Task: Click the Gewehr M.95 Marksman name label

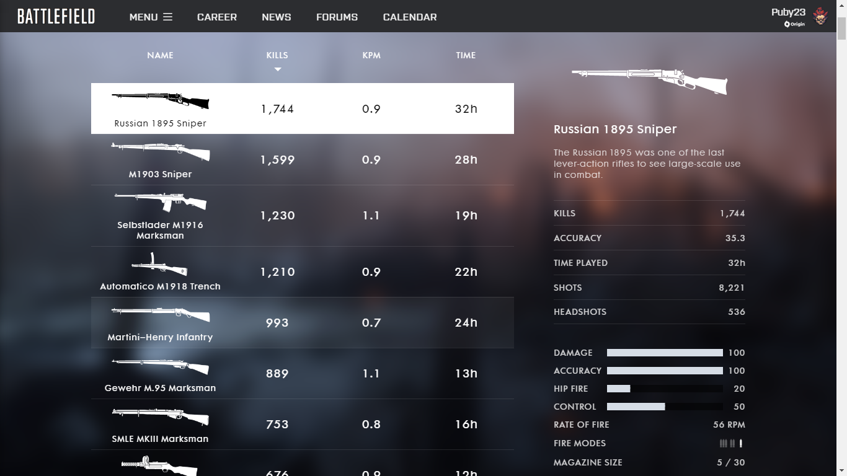Action: click(x=160, y=388)
